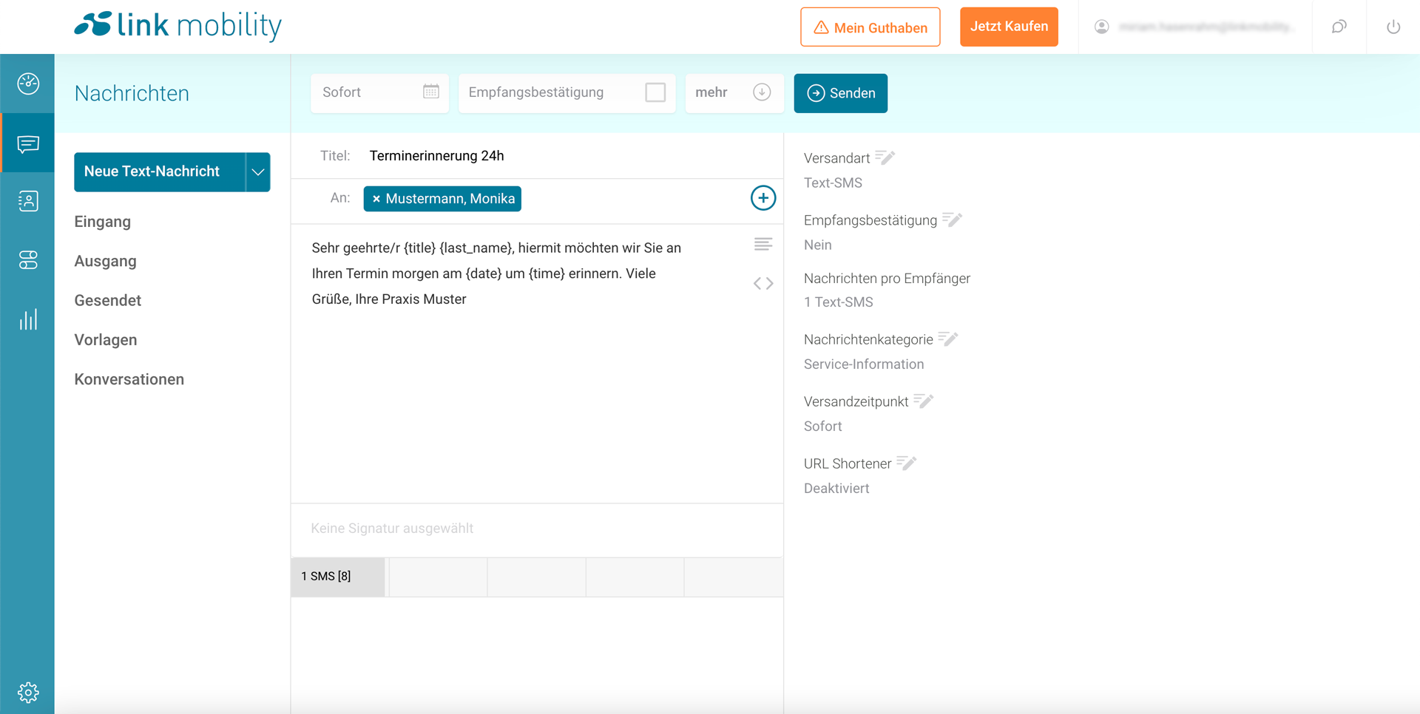Edit URL Shortener with the pencil icon
Viewport: 1420px width, 714px height.
[907, 463]
